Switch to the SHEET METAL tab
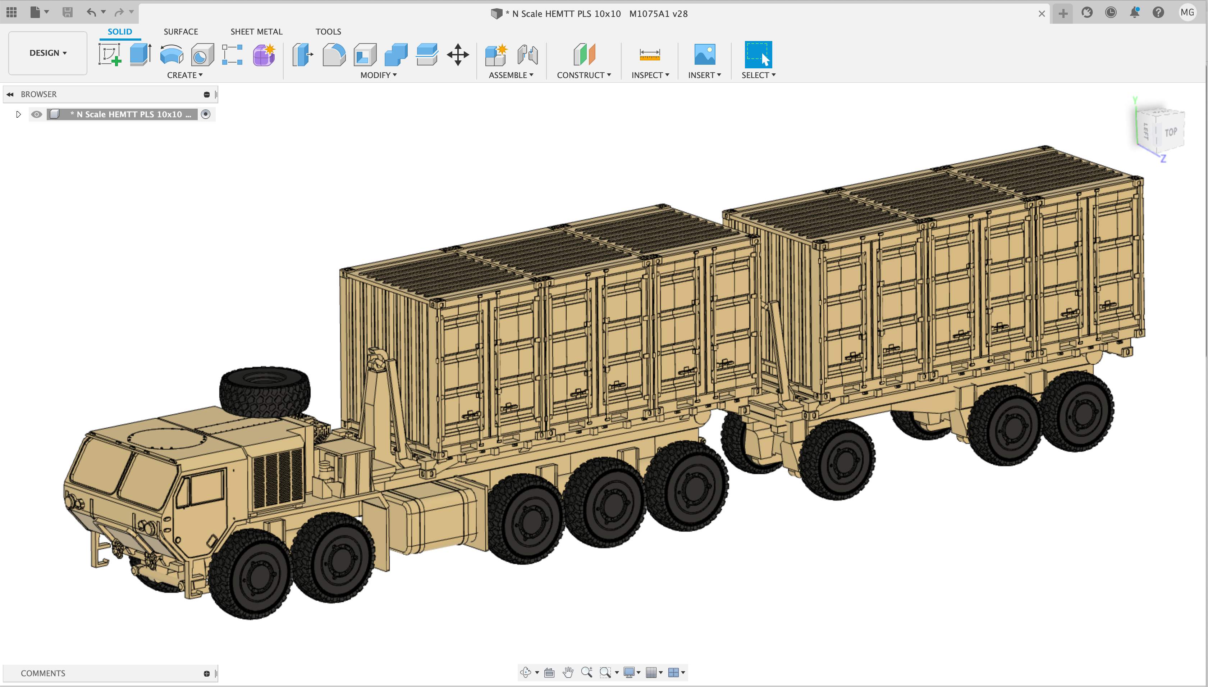 pos(256,32)
